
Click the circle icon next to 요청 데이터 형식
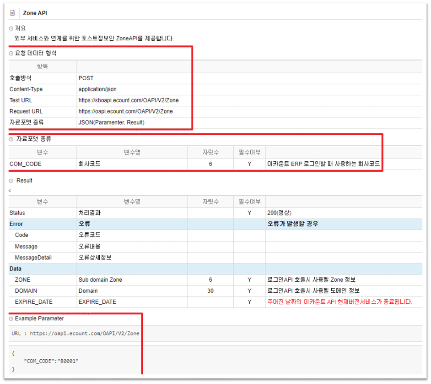[x=11, y=54]
